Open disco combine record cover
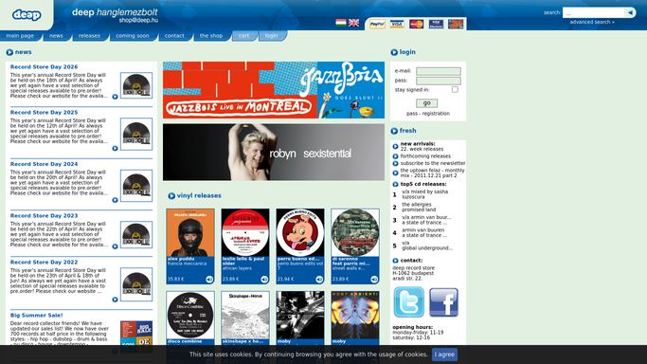The height and width of the screenshot is (364, 647). tap(190, 316)
